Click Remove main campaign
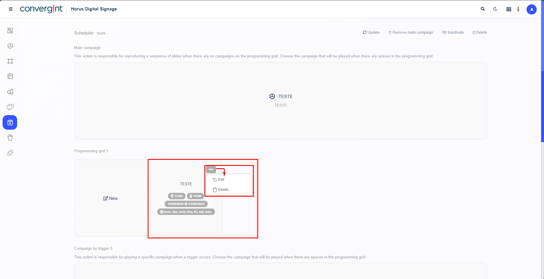Image resolution: width=544 pixels, height=279 pixels. click(411, 32)
